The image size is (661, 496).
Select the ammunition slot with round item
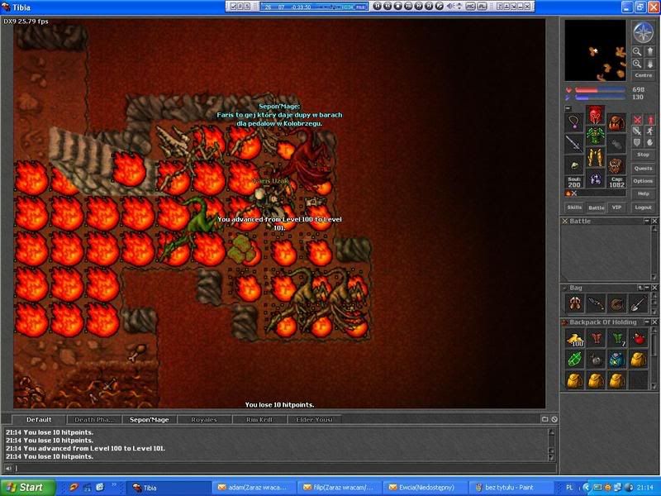tap(616, 165)
